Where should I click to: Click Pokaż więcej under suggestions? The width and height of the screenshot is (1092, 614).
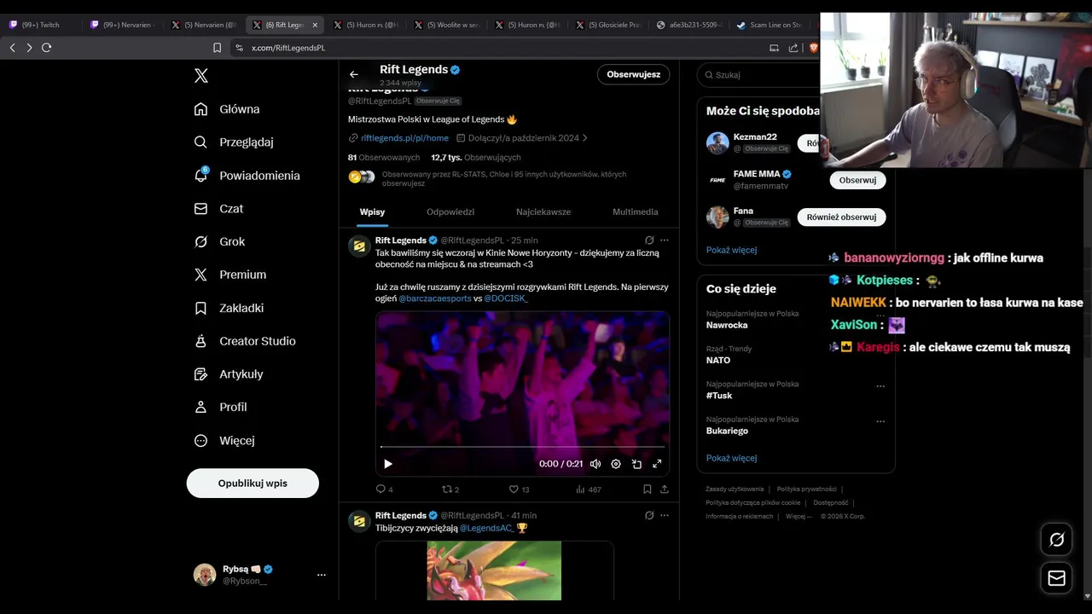click(x=731, y=250)
